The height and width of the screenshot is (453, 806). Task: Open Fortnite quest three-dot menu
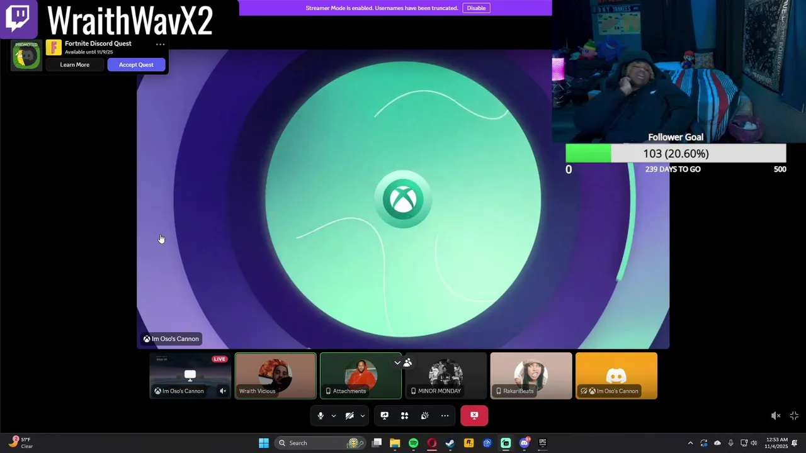[x=160, y=44]
